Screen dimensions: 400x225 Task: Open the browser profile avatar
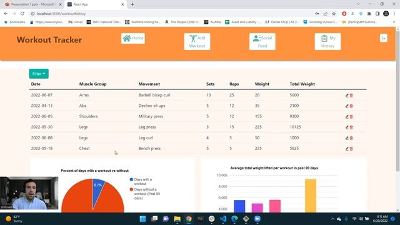(386, 14)
